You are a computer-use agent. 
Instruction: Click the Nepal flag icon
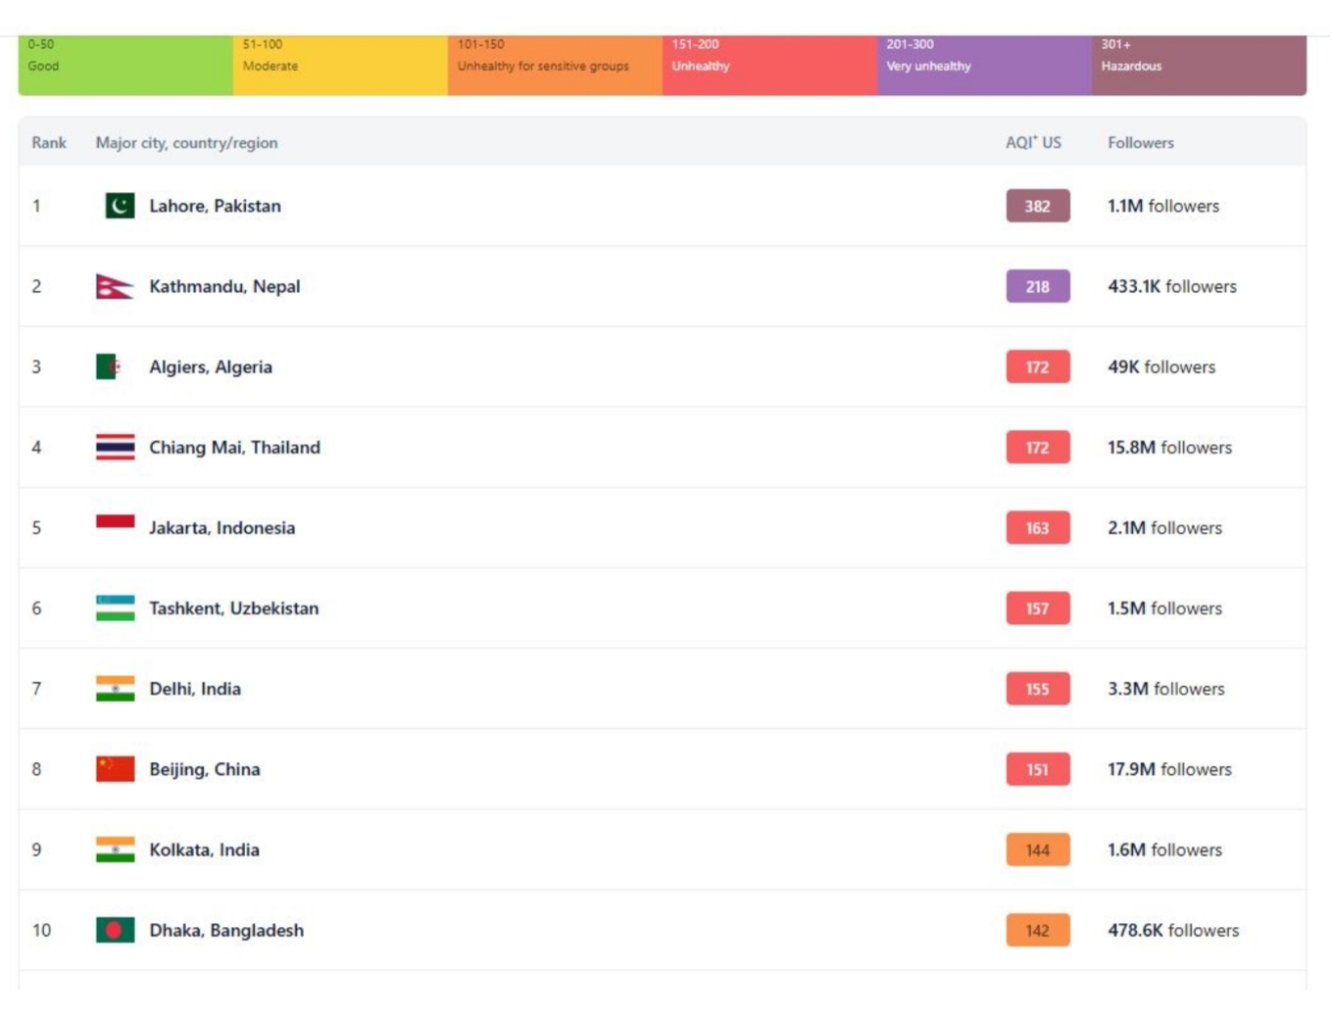click(x=114, y=286)
